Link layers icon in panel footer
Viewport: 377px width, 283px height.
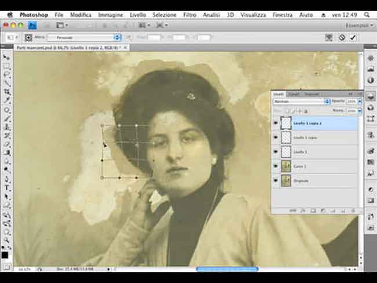[292, 211]
